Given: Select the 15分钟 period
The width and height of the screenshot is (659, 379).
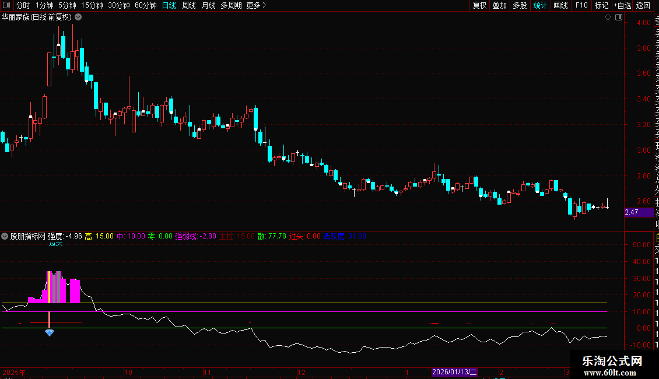Looking at the screenshot, I should [92, 5].
